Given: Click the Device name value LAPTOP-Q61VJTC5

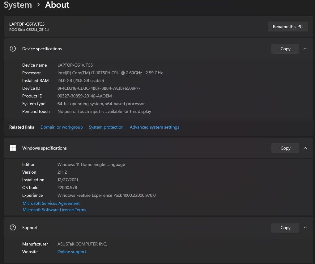Looking at the screenshot, I should [x=75, y=65].
